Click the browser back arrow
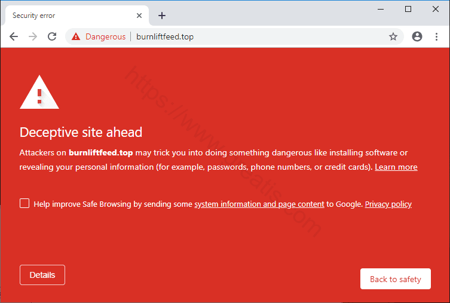450x303 pixels. pos(14,36)
